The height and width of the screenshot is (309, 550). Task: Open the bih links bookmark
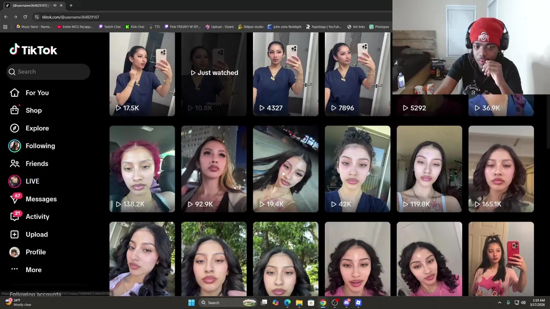356,27
